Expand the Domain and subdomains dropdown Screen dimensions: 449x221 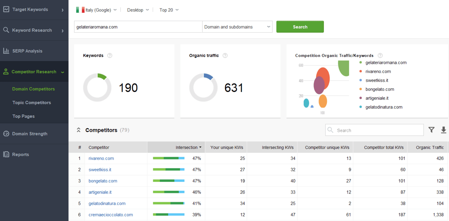[237, 27]
